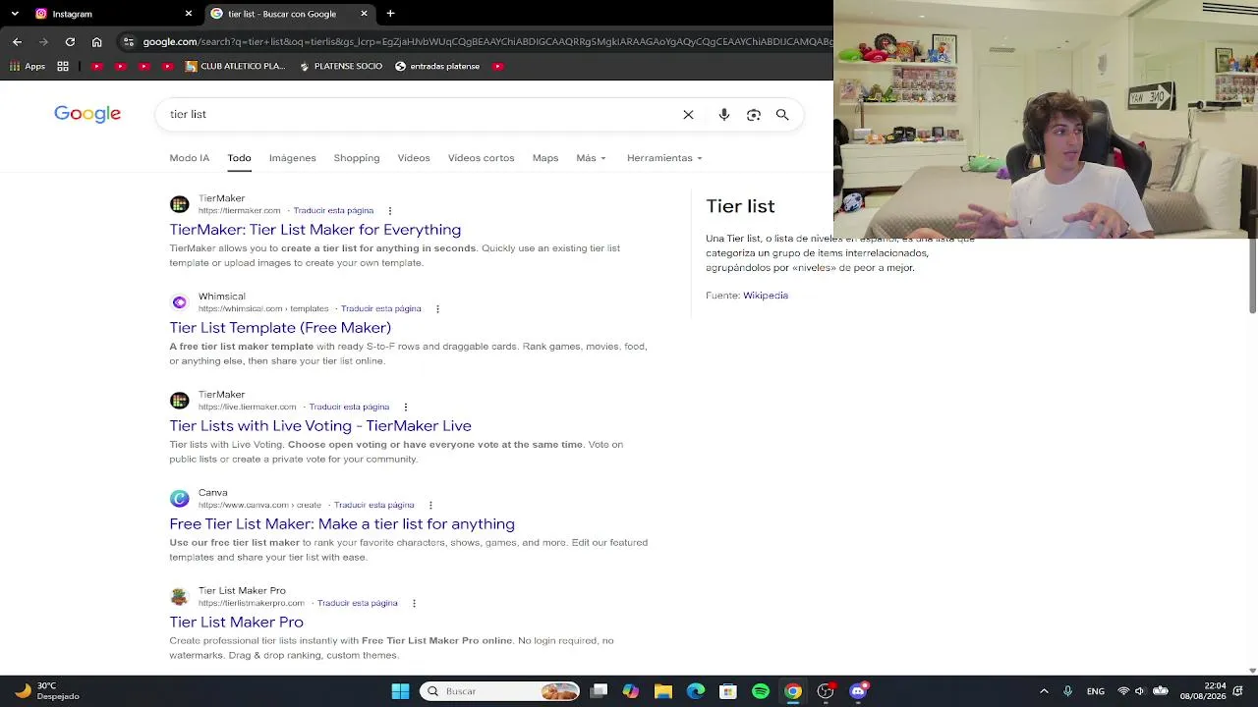The image size is (1258, 707).
Task: Open Task View from the taskbar
Action: (599, 691)
